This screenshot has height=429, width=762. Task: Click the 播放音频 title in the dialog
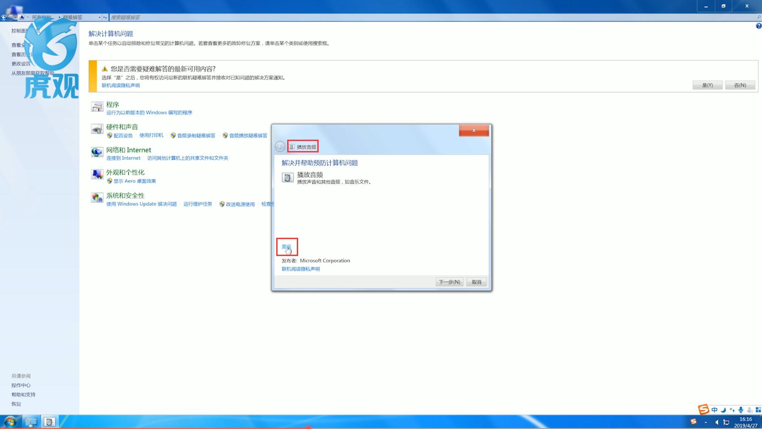pyautogui.click(x=306, y=147)
